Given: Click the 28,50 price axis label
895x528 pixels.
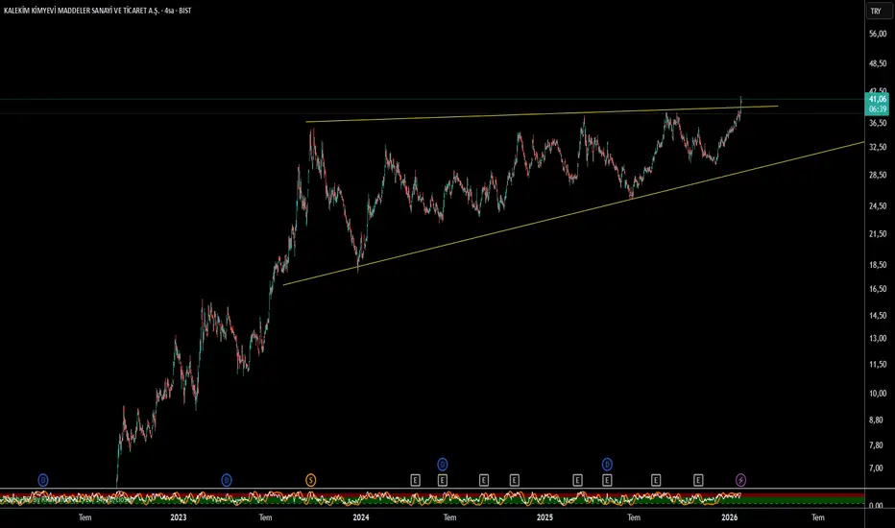Looking at the screenshot, I should pyautogui.click(x=878, y=175).
